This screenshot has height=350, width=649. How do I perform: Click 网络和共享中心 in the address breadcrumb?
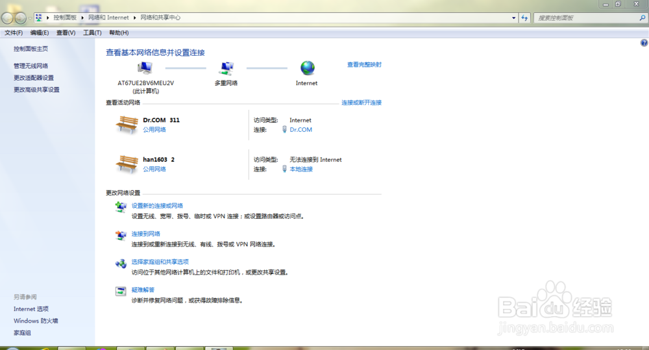160,18
